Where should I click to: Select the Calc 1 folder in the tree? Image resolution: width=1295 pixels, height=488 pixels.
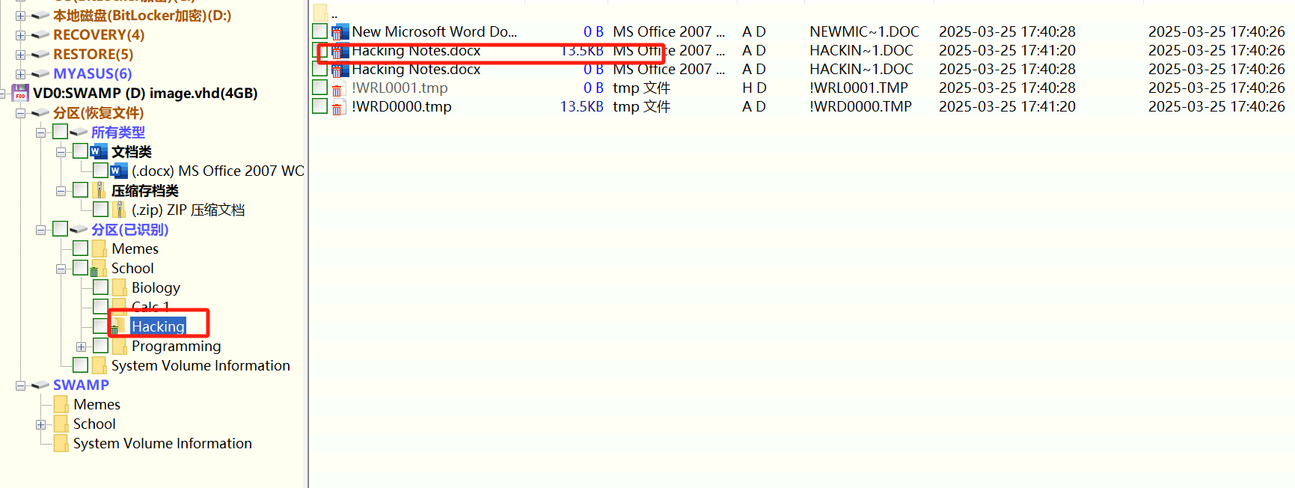[150, 307]
